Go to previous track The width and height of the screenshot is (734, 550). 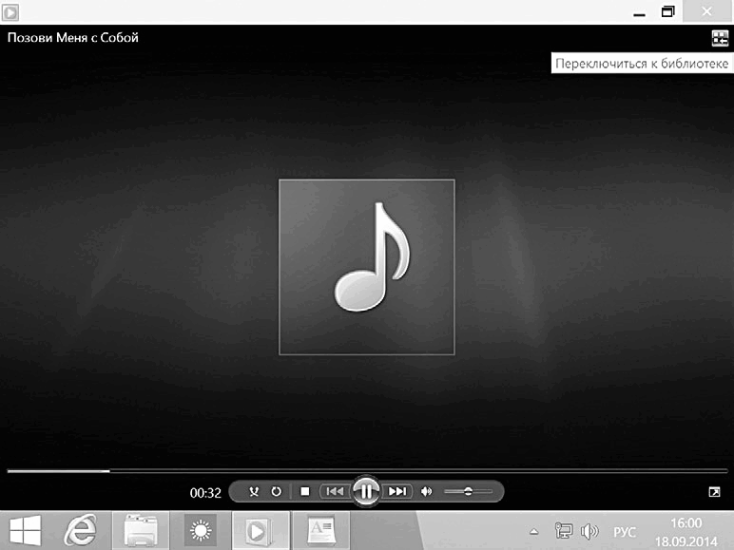(335, 491)
